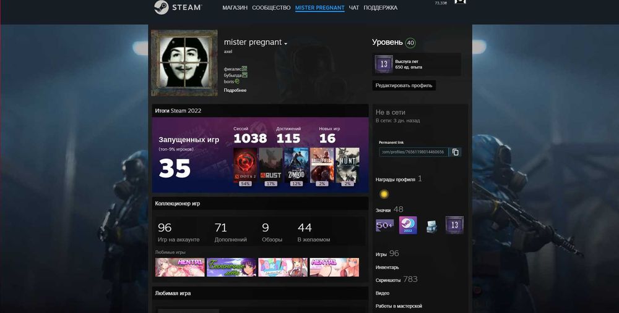Click the Не в сети status text
619x313 pixels.
391,112
